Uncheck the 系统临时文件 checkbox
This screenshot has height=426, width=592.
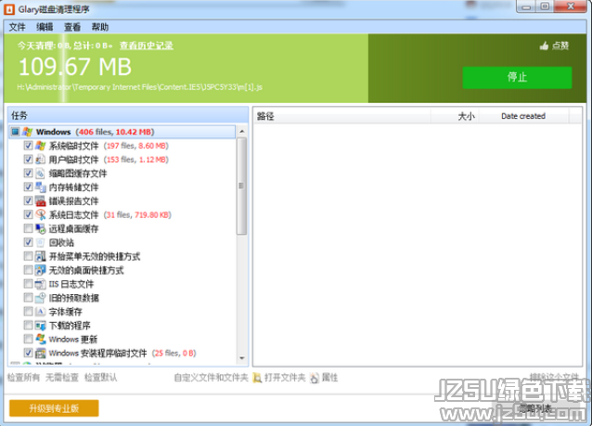point(28,146)
